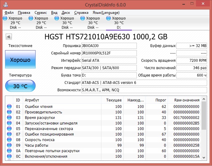
Task: Click the Серийный номер field
Action: click(109, 53)
